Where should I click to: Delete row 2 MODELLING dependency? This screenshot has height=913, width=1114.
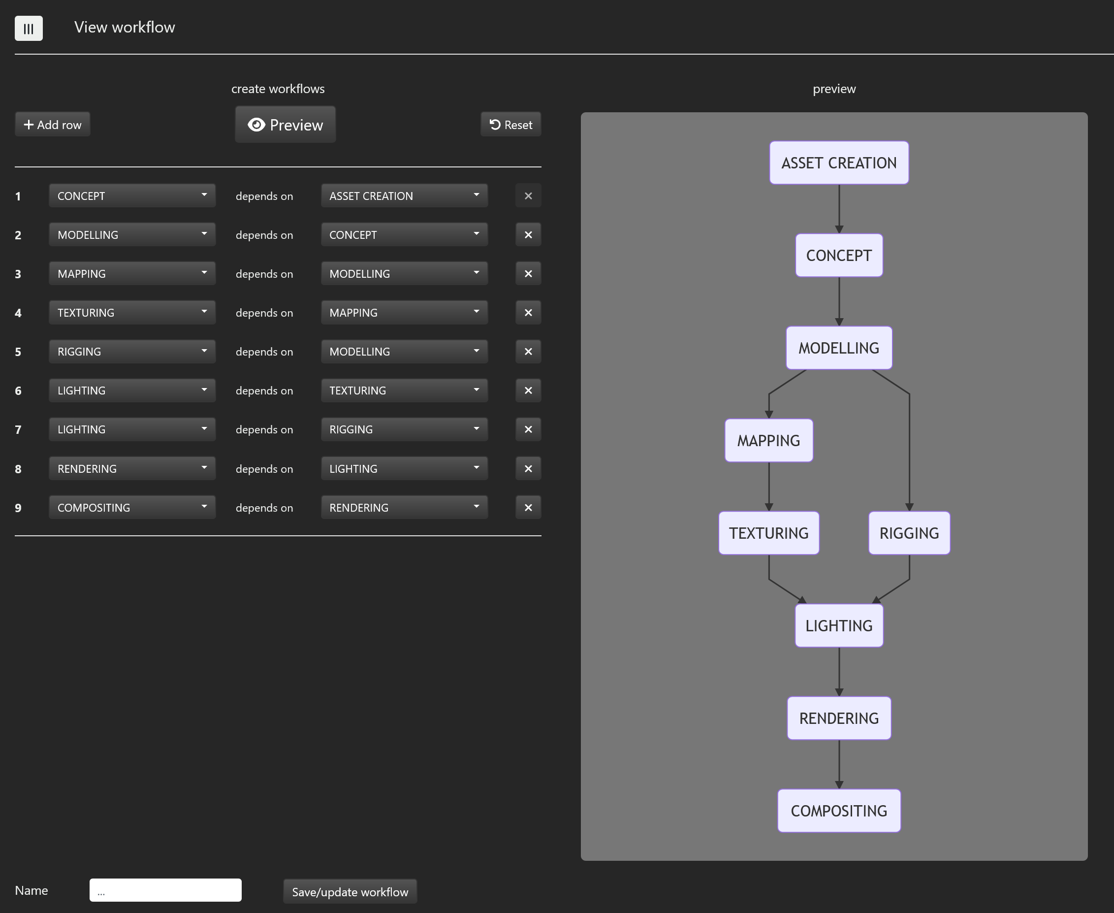(528, 235)
